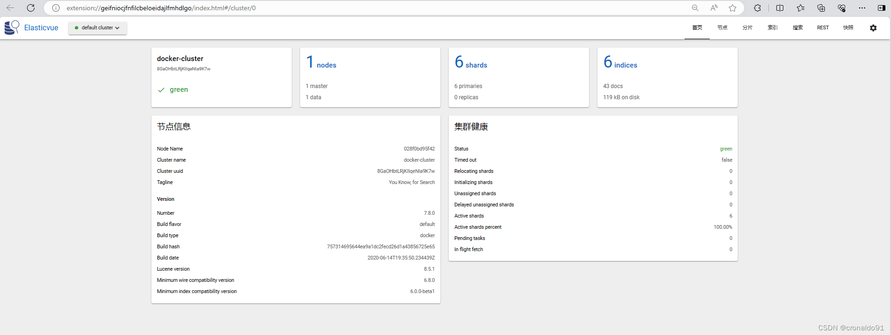Click the Active shards value 6

(x=731, y=216)
